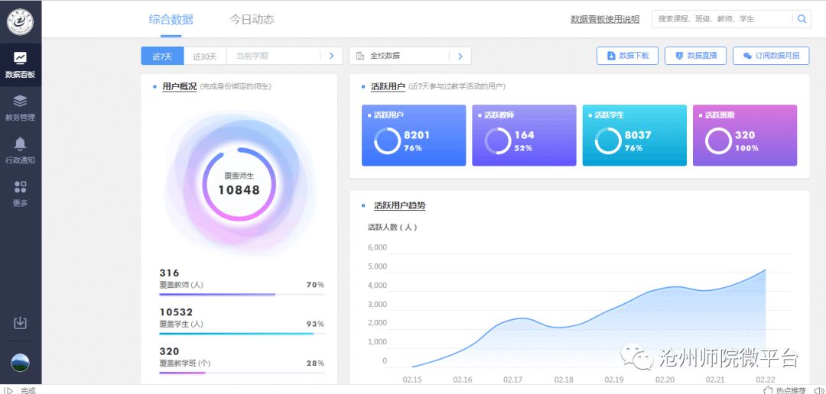Select the 近30天 time range

point(205,56)
